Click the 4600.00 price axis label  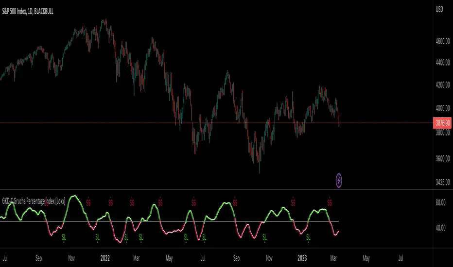point(443,41)
